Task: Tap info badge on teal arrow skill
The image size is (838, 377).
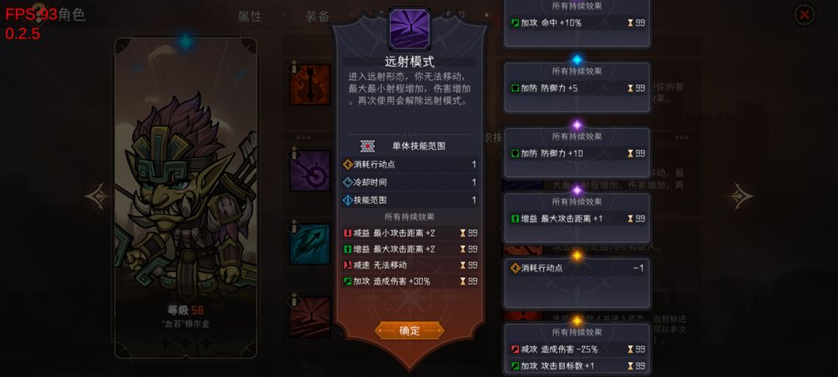Action: 293,227
